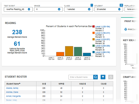
Task: Click the orange Level 2 chart bar
Action: [x=60, y=54]
